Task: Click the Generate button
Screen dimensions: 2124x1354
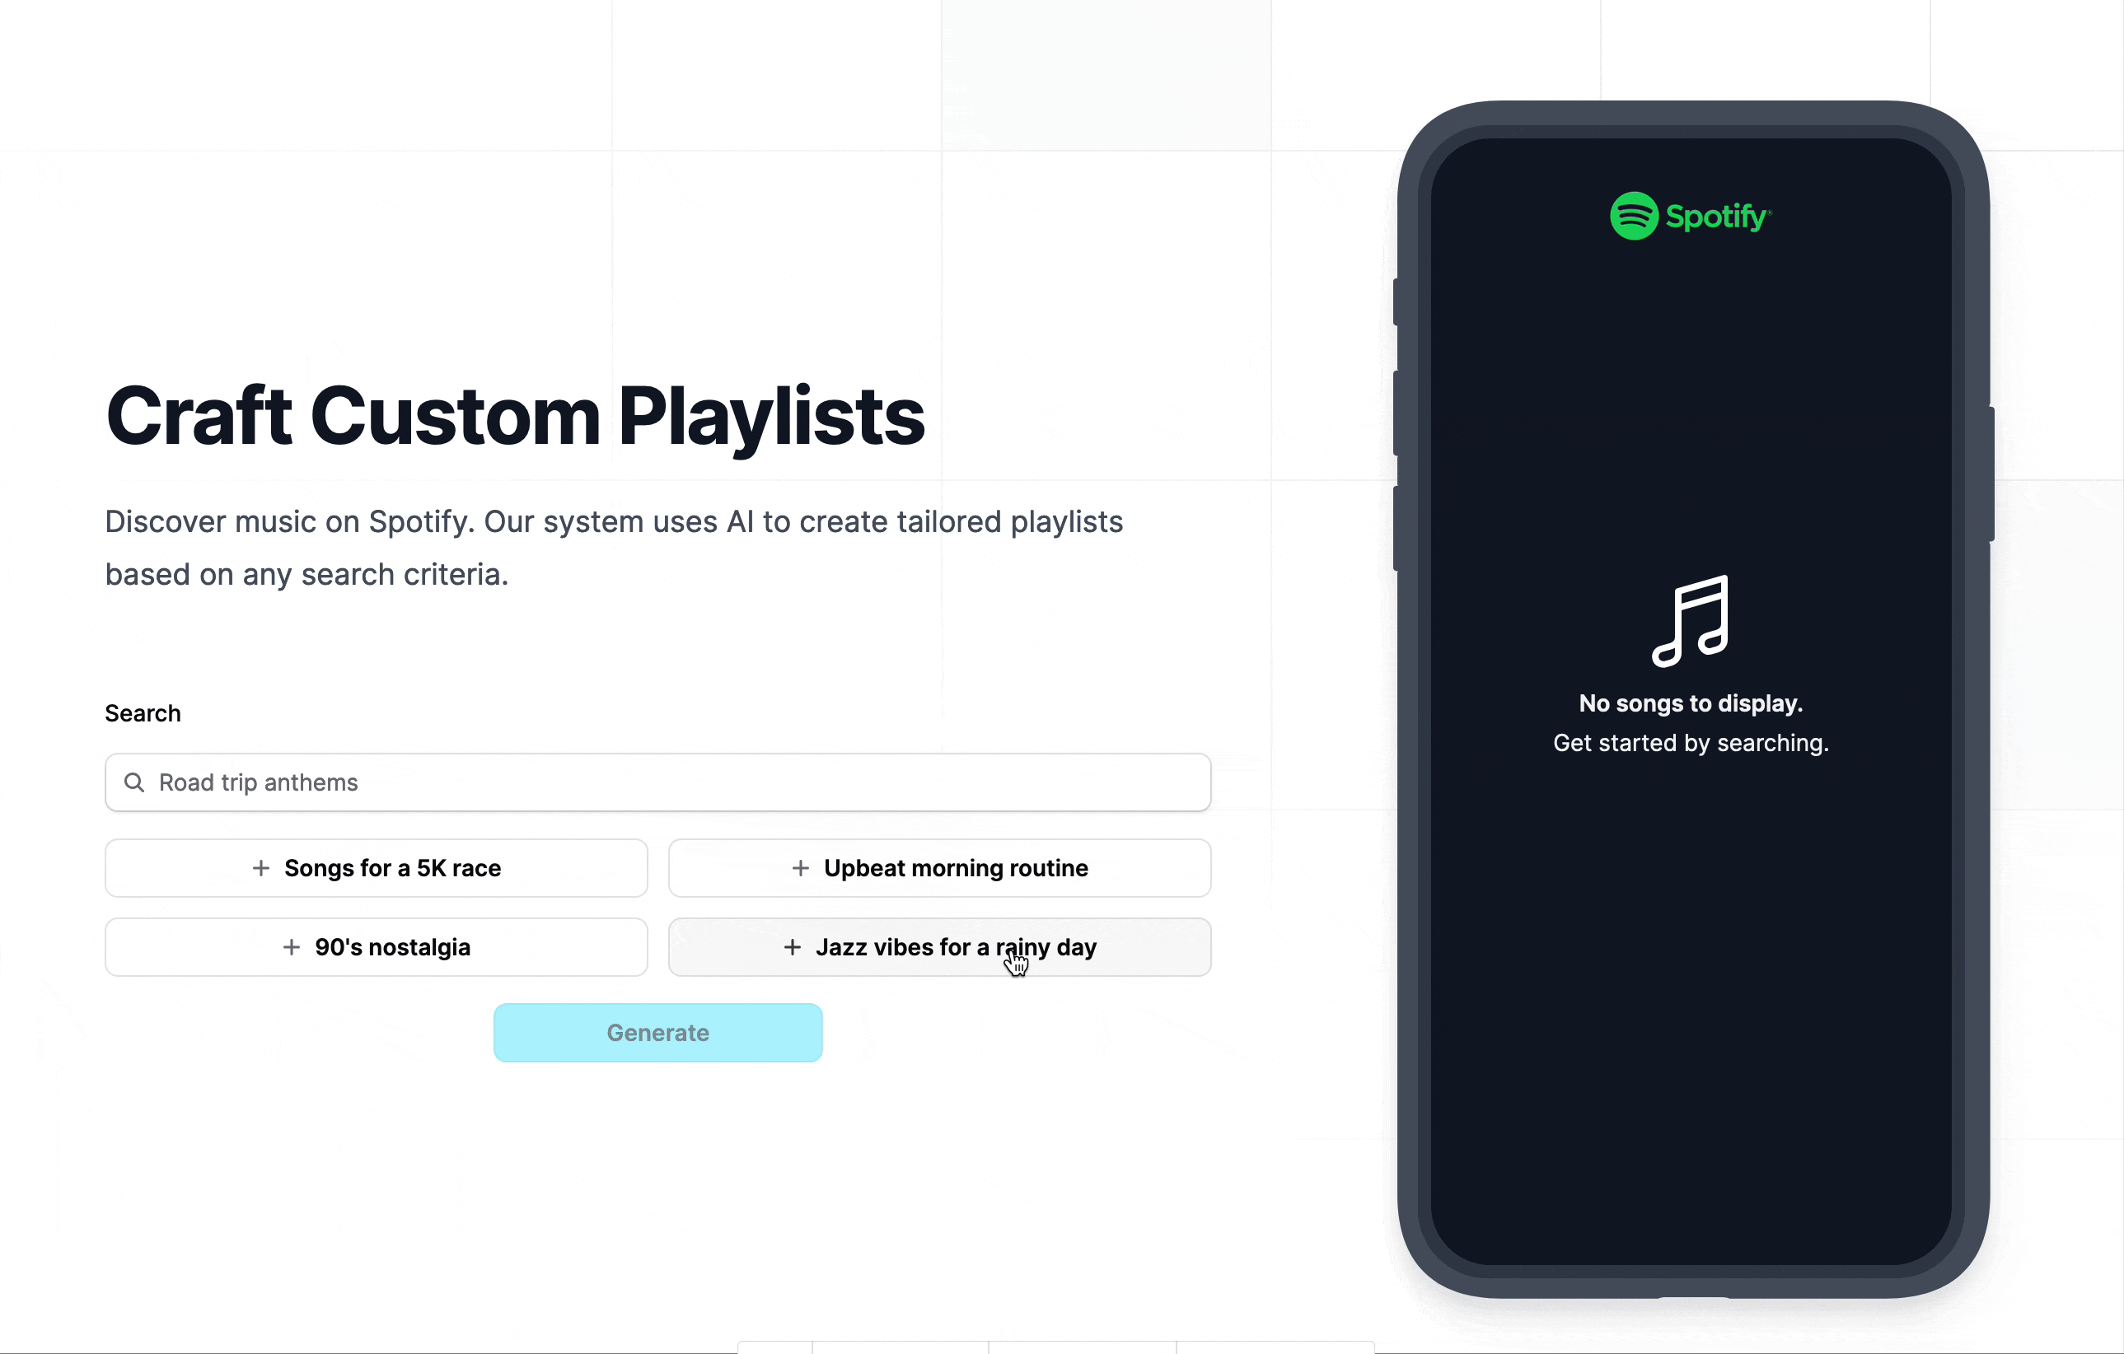Action: pyautogui.click(x=658, y=1032)
